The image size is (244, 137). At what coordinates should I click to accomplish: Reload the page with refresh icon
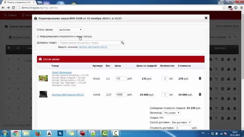coord(14,8)
